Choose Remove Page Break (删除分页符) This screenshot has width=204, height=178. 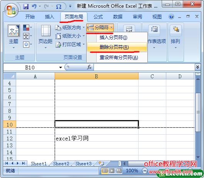coord(117,47)
